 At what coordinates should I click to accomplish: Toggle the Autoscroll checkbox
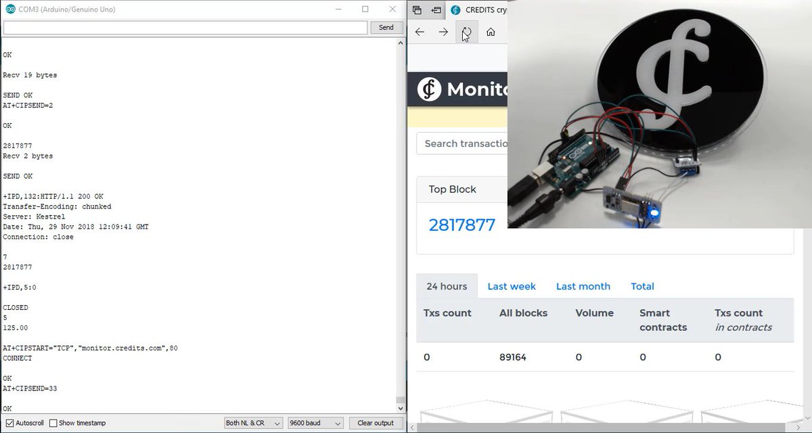point(9,423)
